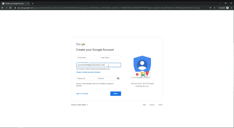The image size is (234, 128).
Task: Minimize the browser window
Action: (x=220, y=3)
